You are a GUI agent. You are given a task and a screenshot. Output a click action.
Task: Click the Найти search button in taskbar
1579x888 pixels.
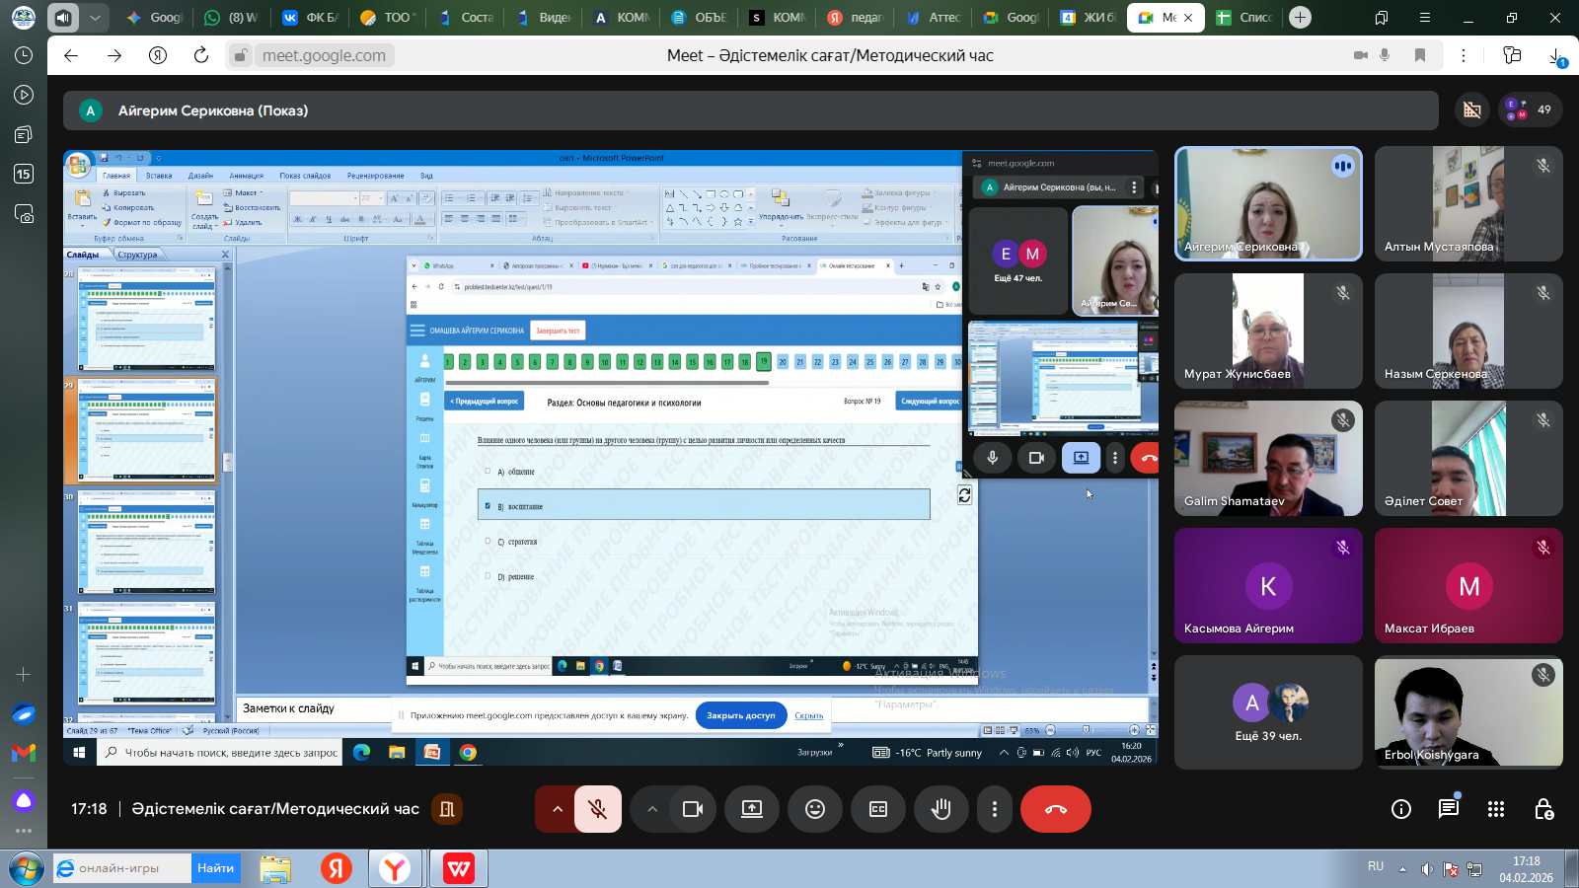tap(215, 868)
